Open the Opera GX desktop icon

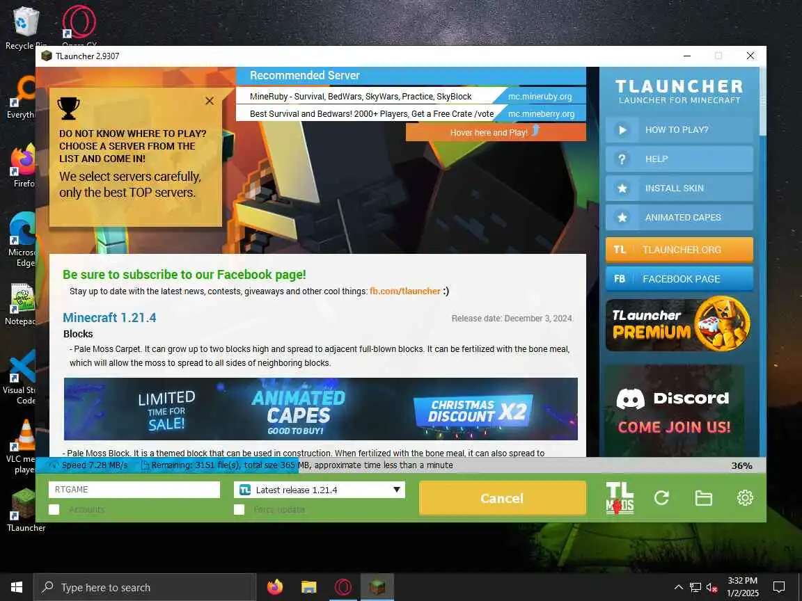[79, 26]
